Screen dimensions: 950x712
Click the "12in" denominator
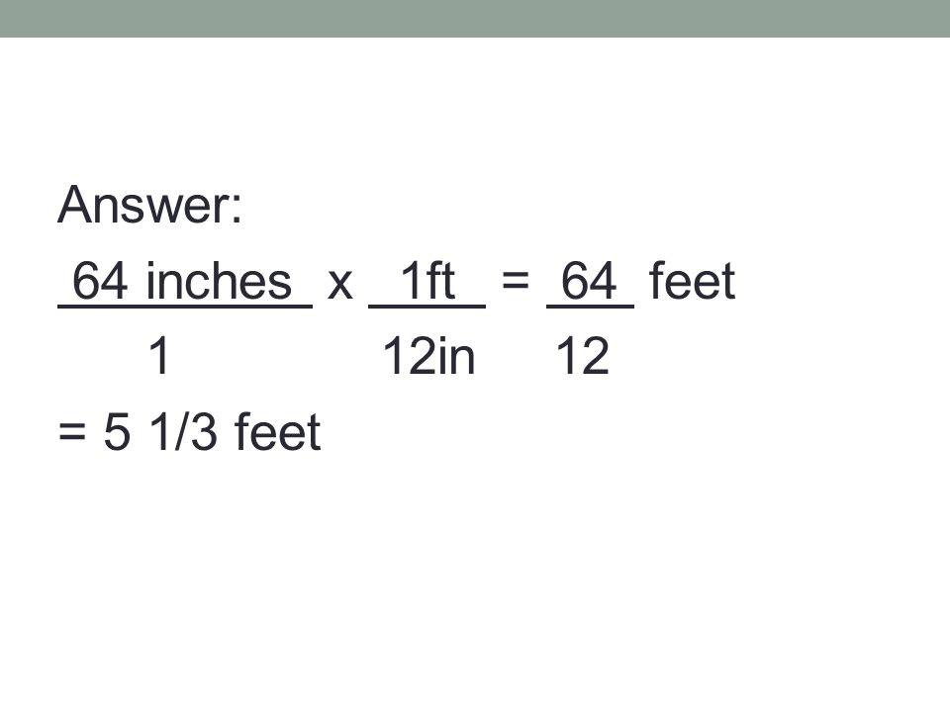click(x=428, y=356)
